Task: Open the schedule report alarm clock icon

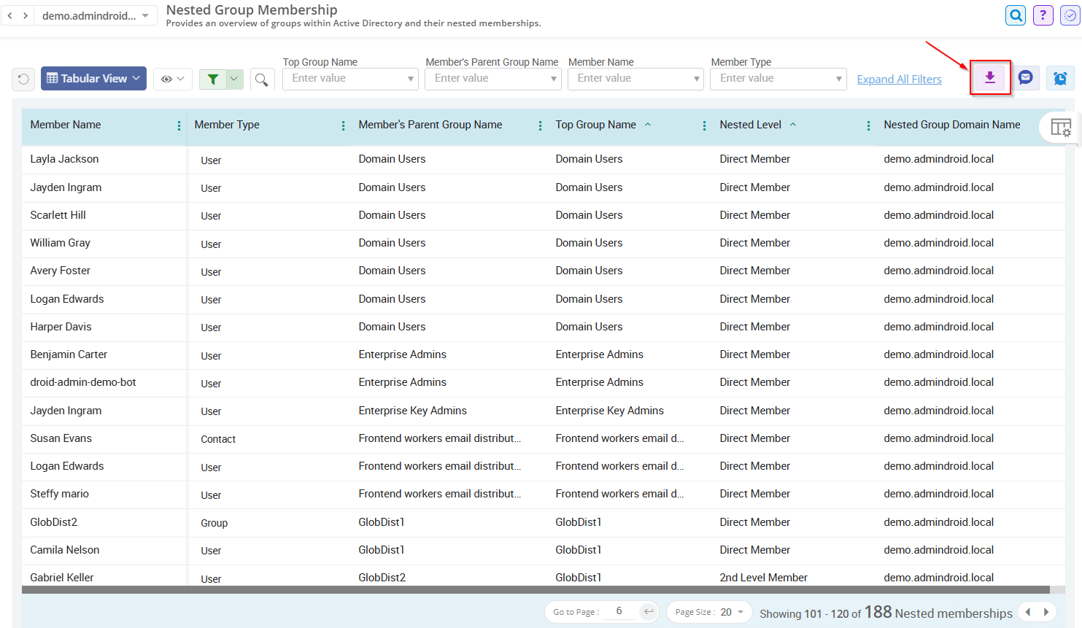Action: pos(1059,77)
